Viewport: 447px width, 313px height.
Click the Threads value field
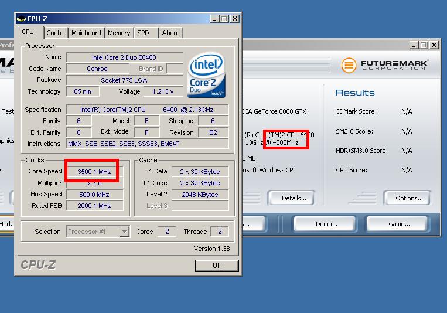click(x=220, y=232)
